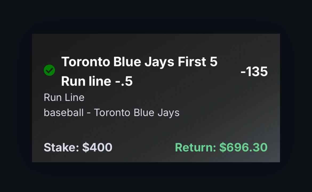The width and height of the screenshot is (312, 192).
Task: Click the $696.30 return amount
Action: [x=243, y=147]
